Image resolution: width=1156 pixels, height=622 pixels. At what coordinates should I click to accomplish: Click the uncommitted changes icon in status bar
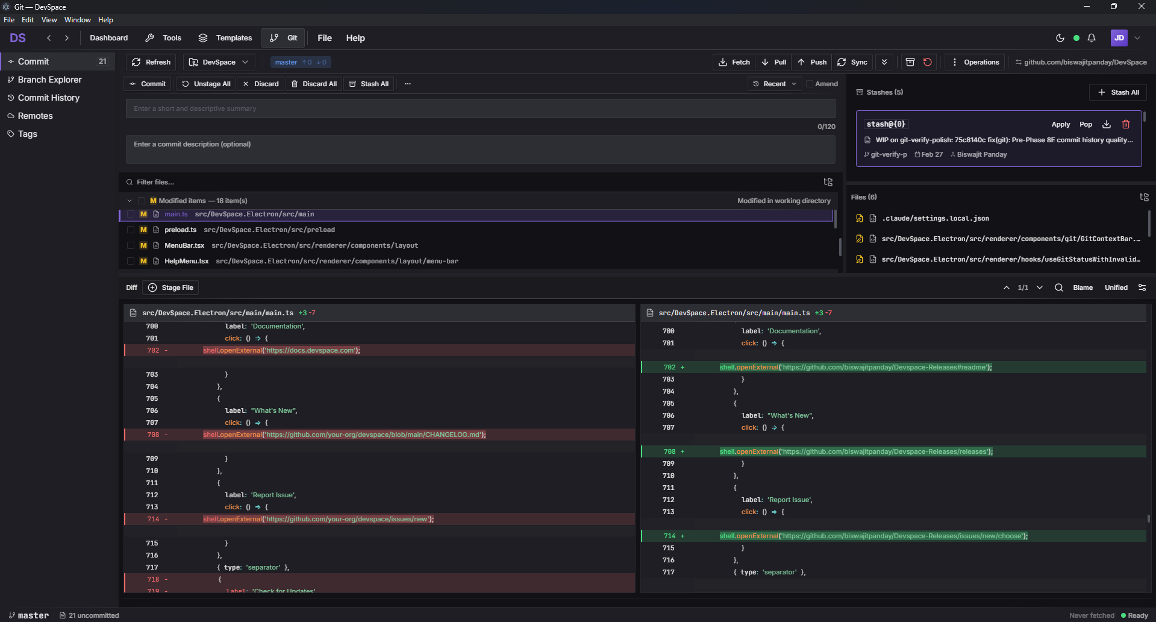coord(63,615)
